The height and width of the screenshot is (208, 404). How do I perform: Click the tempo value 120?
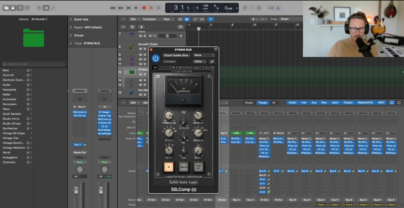(x=206, y=6)
